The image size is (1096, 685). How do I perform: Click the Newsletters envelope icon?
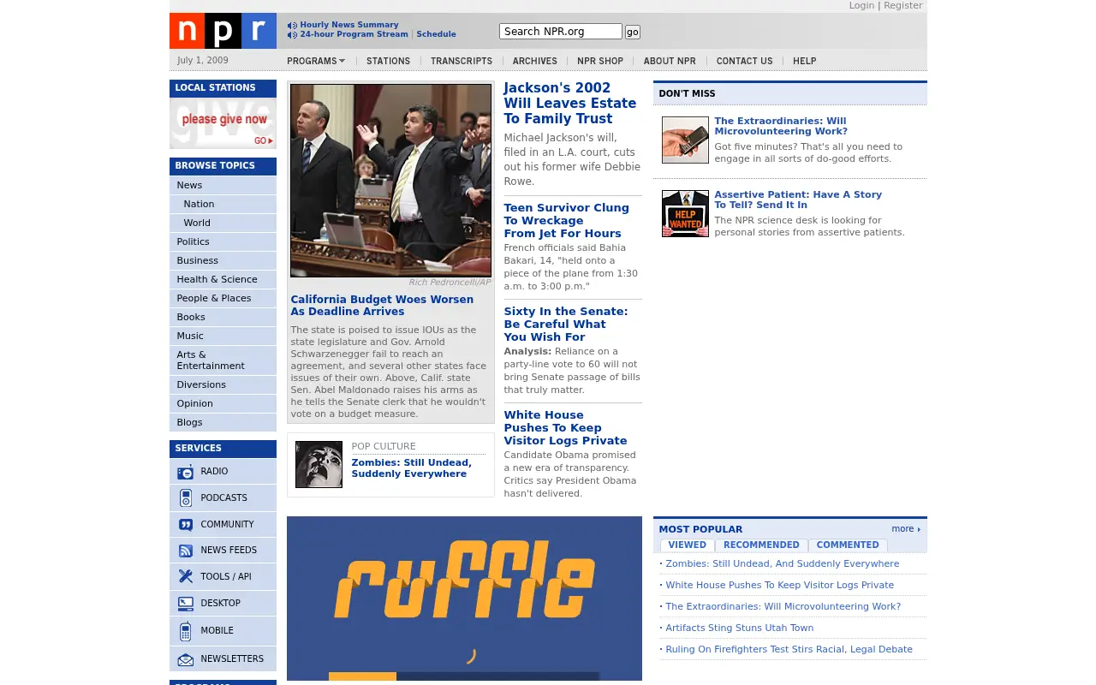point(186,659)
